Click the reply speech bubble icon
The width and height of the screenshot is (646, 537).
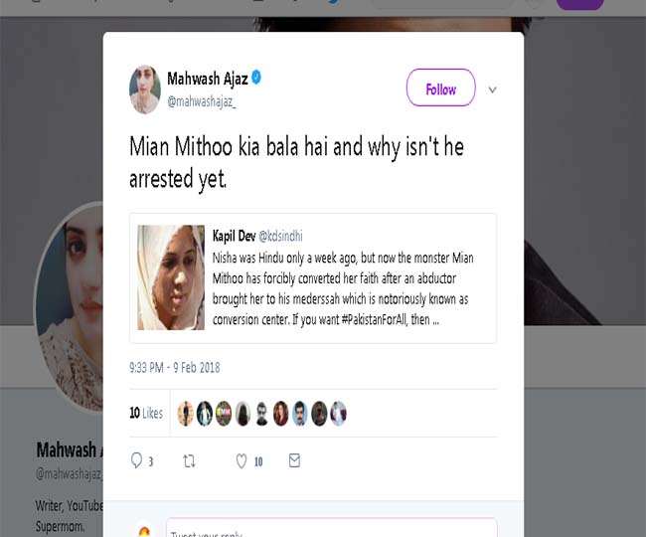tap(137, 460)
